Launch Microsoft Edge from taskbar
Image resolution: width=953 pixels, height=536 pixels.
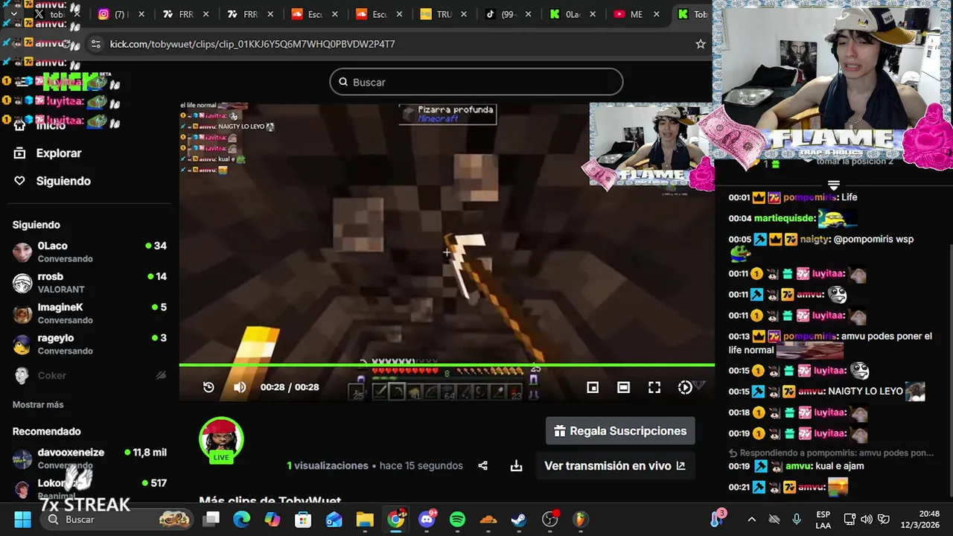point(242,520)
